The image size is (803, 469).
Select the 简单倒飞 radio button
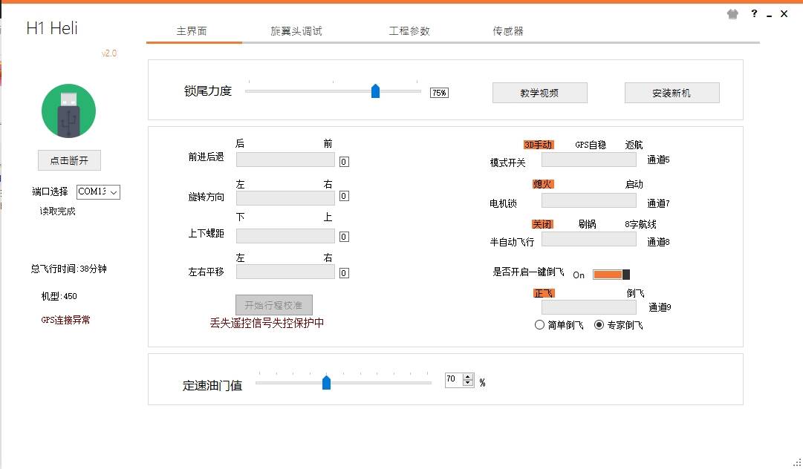pos(540,325)
